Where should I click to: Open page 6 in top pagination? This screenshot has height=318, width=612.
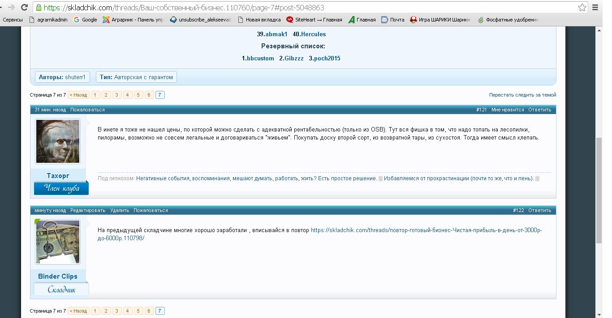click(x=149, y=95)
